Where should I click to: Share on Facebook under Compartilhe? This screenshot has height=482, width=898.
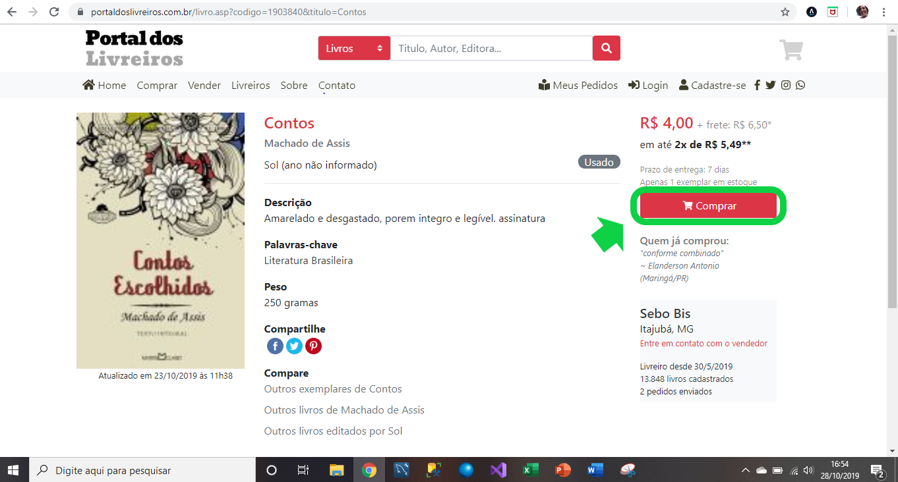pos(275,346)
